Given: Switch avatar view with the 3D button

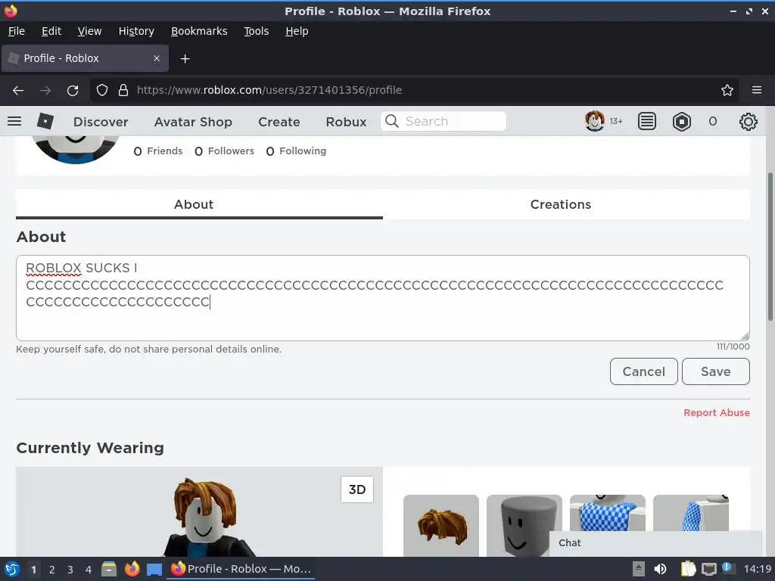Looking at the screenshot, I should click(x=357, y=489).
